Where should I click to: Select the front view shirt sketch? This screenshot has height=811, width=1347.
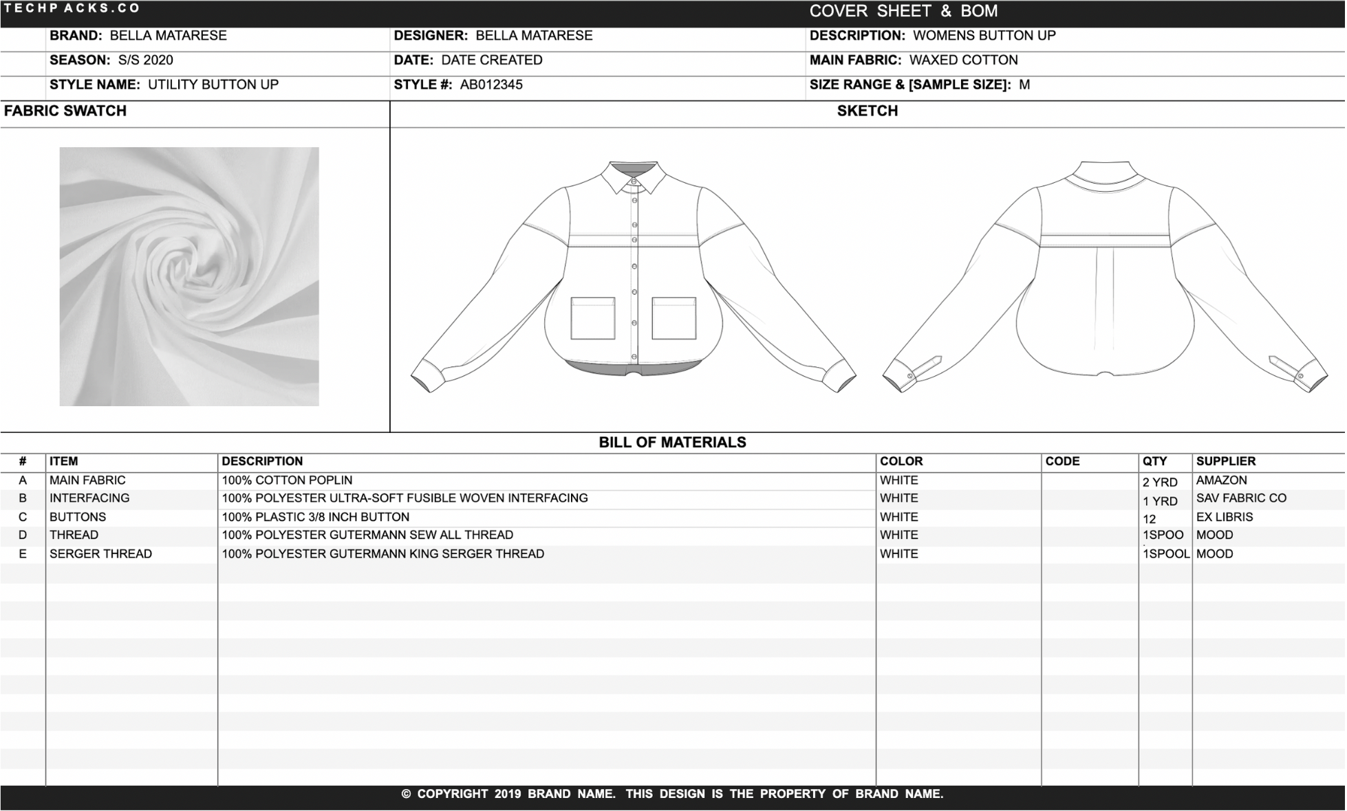tap(634, 277)
